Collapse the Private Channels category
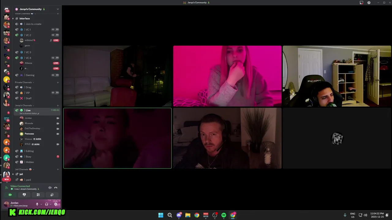Image resolution: width=392 pixels, height=220 pixels. pos(24,82)
